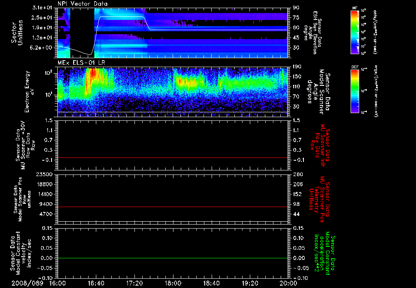Screen dimensions: 416x288
Task: Click the 75 degree elevation tick value
Action: pos(296,17)
